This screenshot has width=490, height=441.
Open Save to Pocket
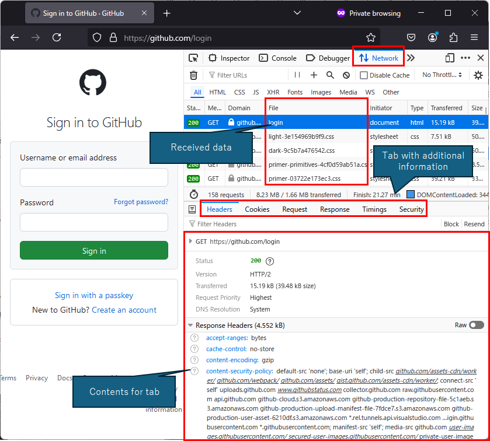411,38
